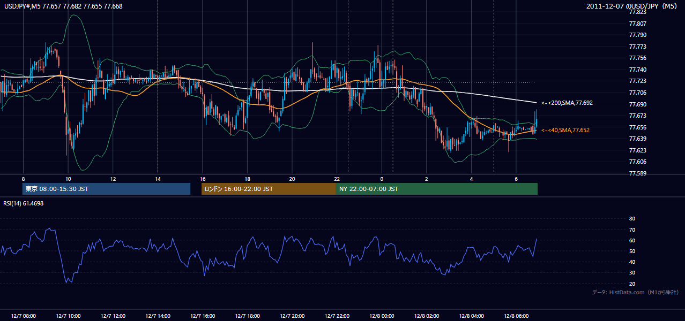Click the 12/7 10:00 time axis label
This screenshot has width=685, height=321.
pos(68,316)
